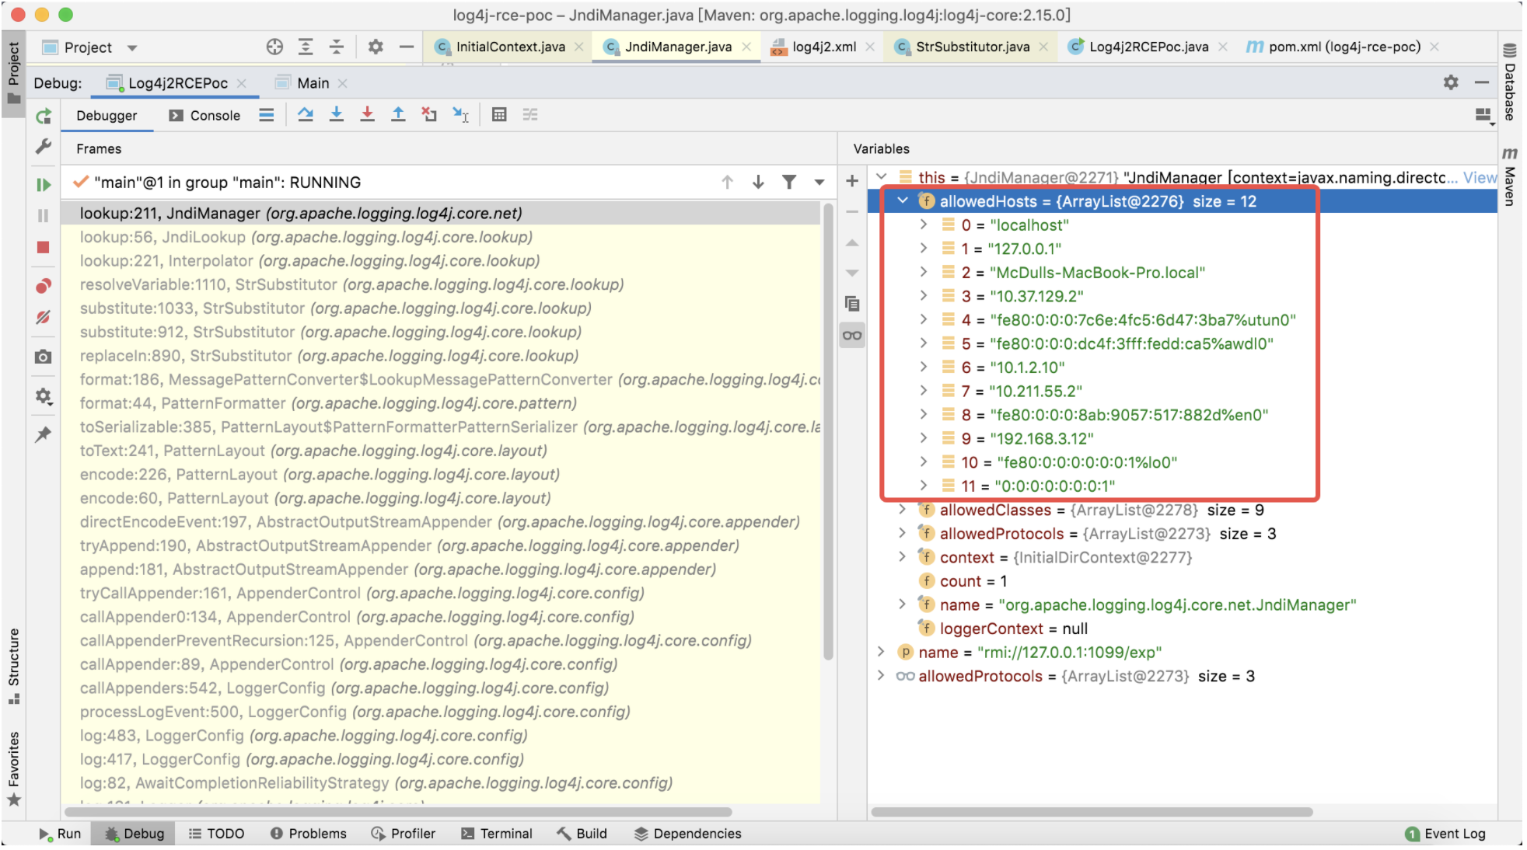Screen dimensions: 1527x850
Task: Open Terminal tool window
Action: 496,834
